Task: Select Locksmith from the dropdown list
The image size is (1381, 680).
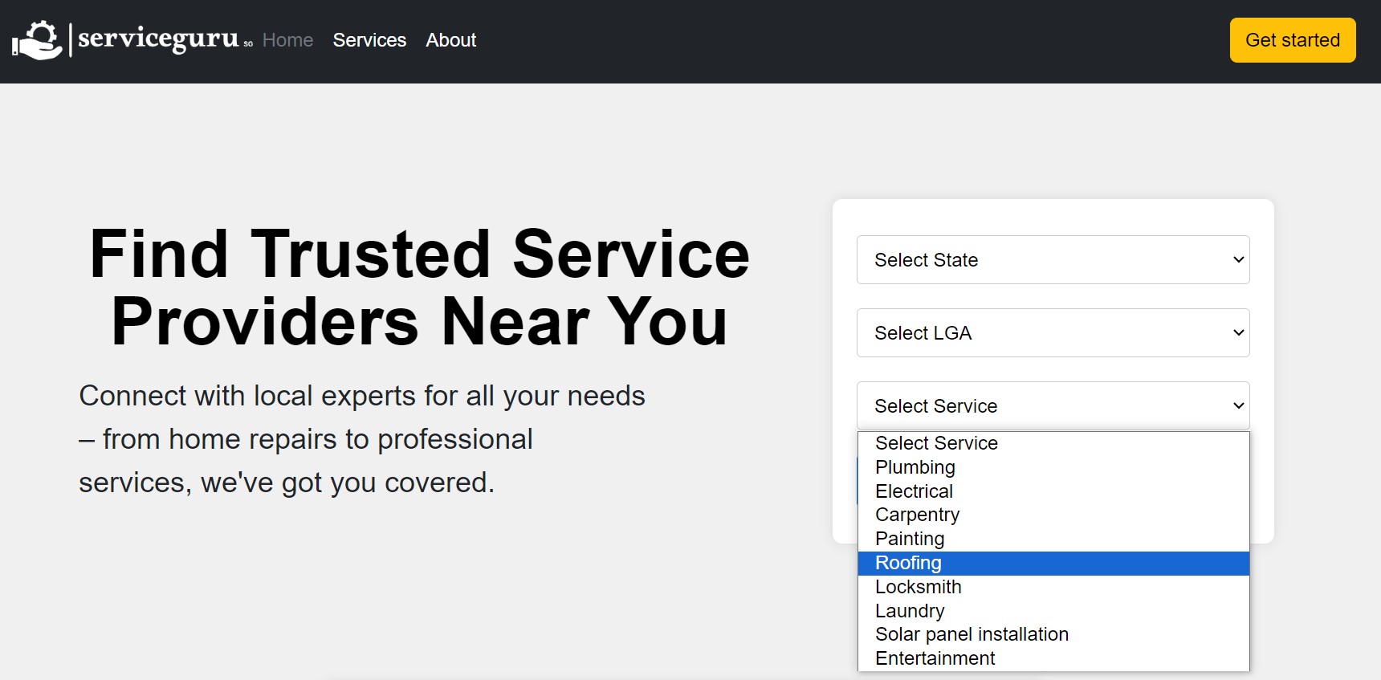Action: tap(918, 587)
